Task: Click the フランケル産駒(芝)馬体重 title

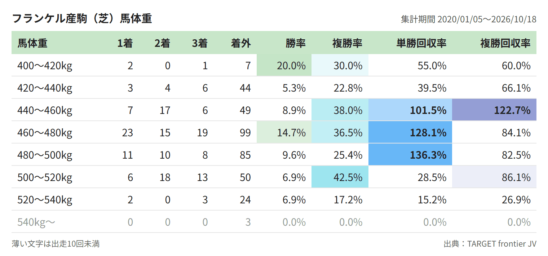Action: point(82,18)
